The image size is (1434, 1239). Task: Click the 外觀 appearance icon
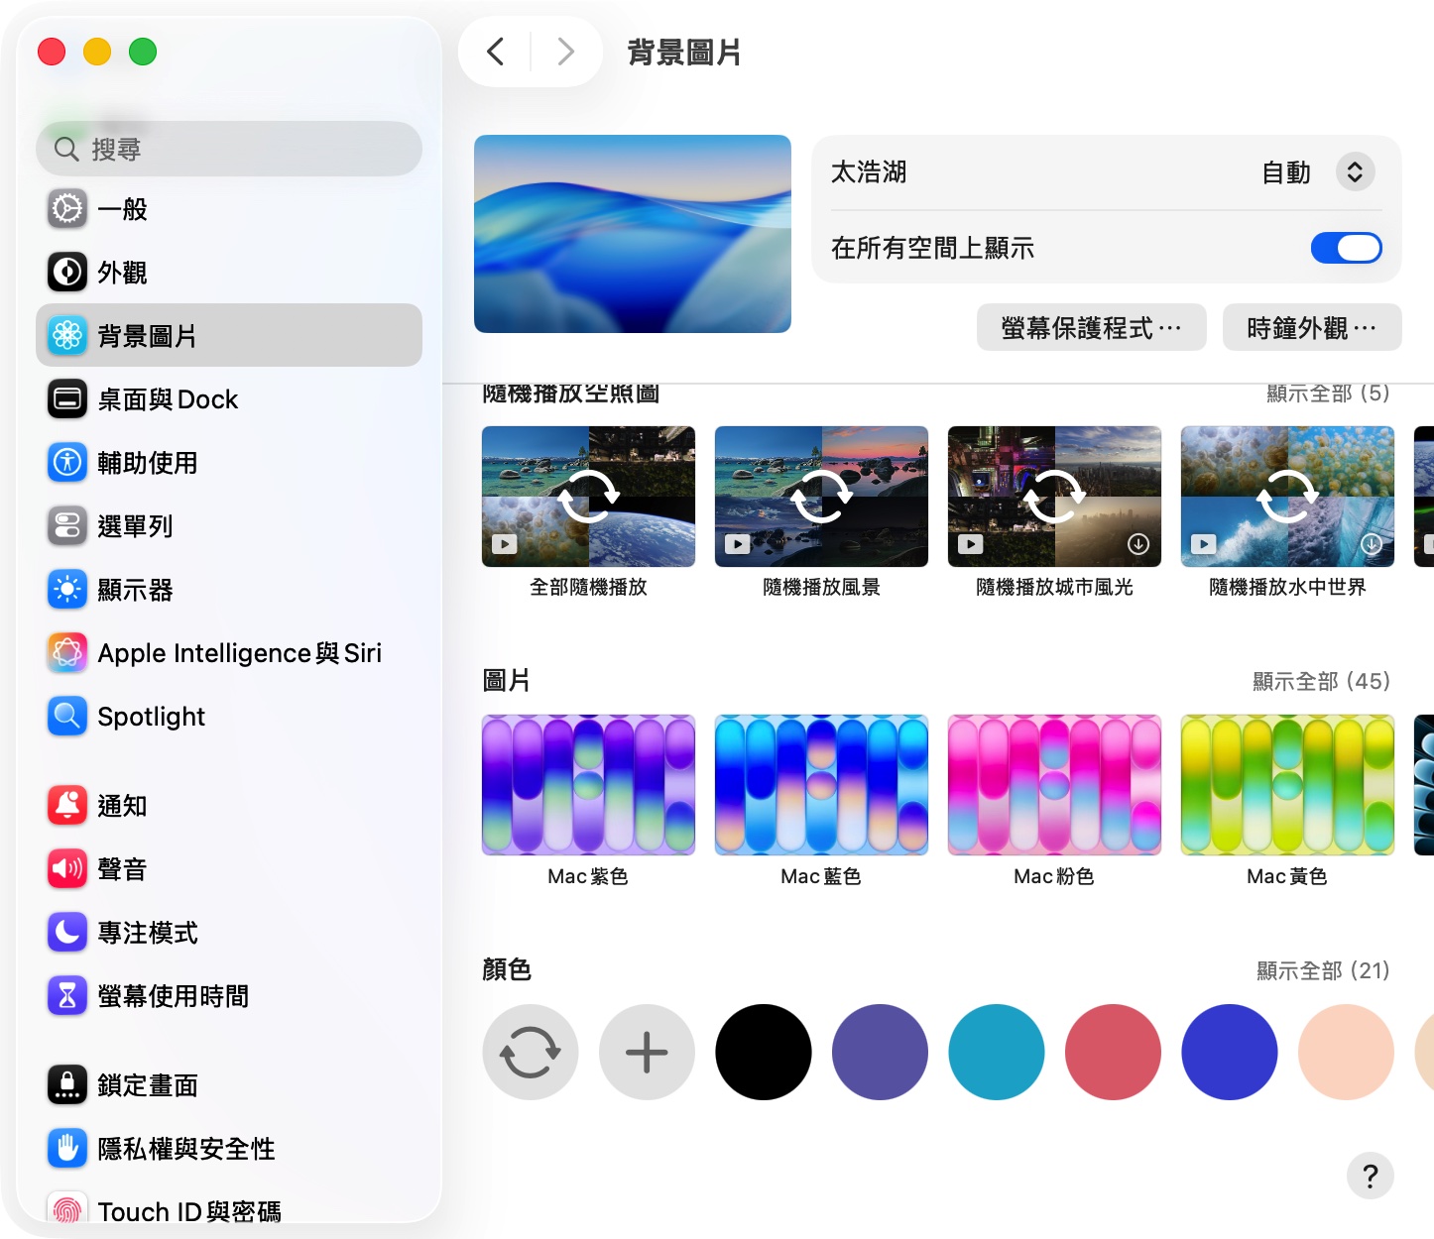coord(67,272)
